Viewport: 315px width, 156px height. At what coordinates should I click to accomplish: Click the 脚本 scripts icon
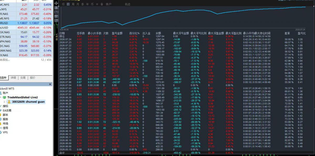1,115
